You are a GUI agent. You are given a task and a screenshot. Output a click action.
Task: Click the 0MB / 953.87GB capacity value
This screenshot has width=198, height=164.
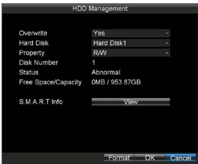tap(116, 82)
